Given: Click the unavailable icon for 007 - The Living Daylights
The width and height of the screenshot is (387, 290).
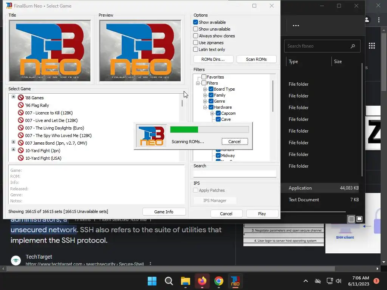Looking at the screenshot, I should (x=21, y=128).
